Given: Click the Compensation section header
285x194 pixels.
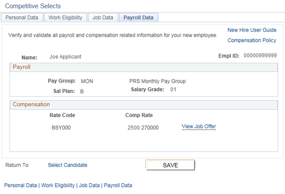Looking at the screenshot, I should (x=31, y=104).
